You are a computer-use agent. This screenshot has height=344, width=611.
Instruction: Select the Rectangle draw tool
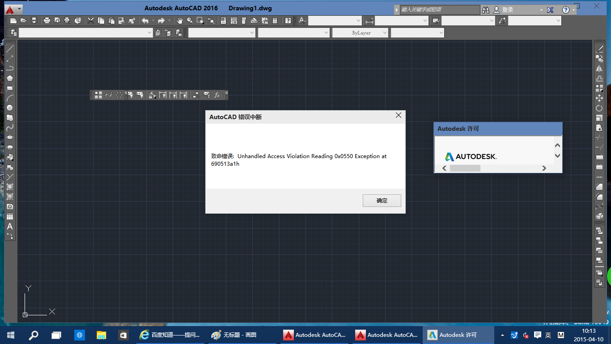10,88
